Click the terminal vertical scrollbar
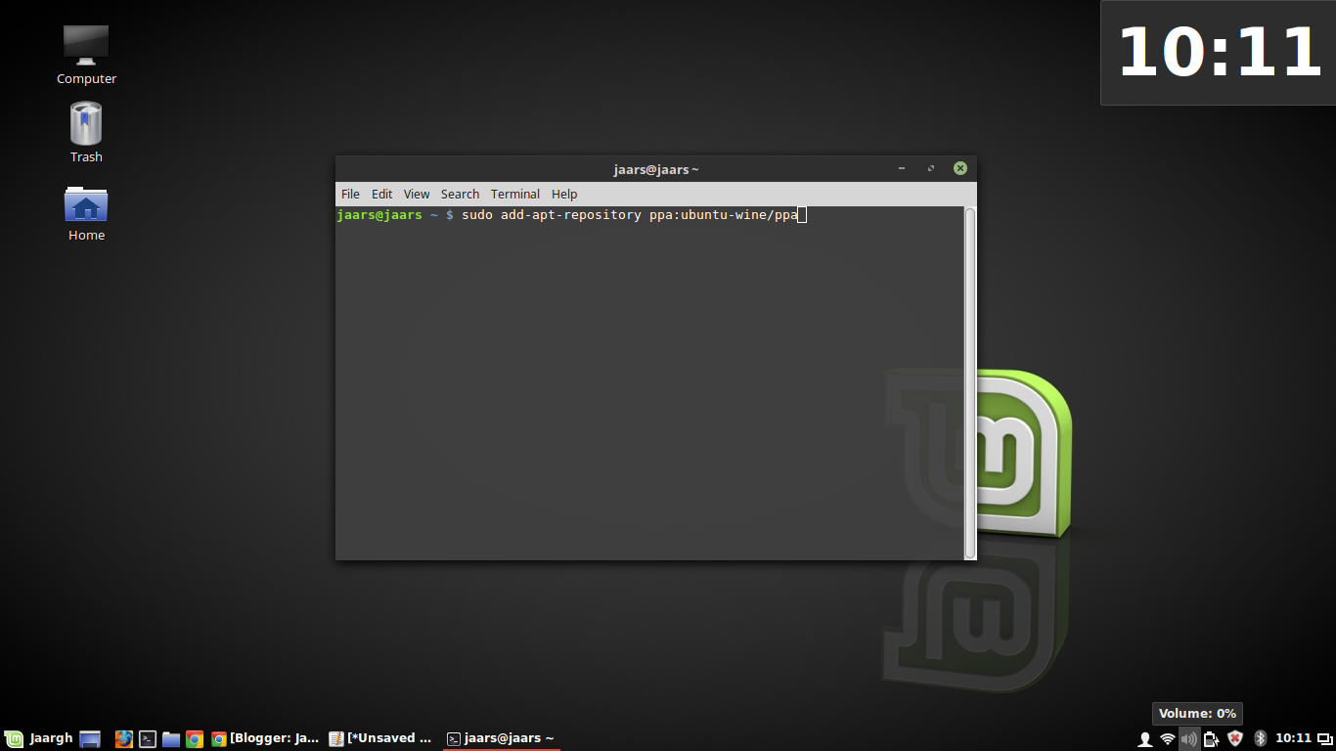 point(970,381)
